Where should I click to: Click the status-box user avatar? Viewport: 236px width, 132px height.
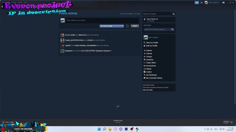63,21
